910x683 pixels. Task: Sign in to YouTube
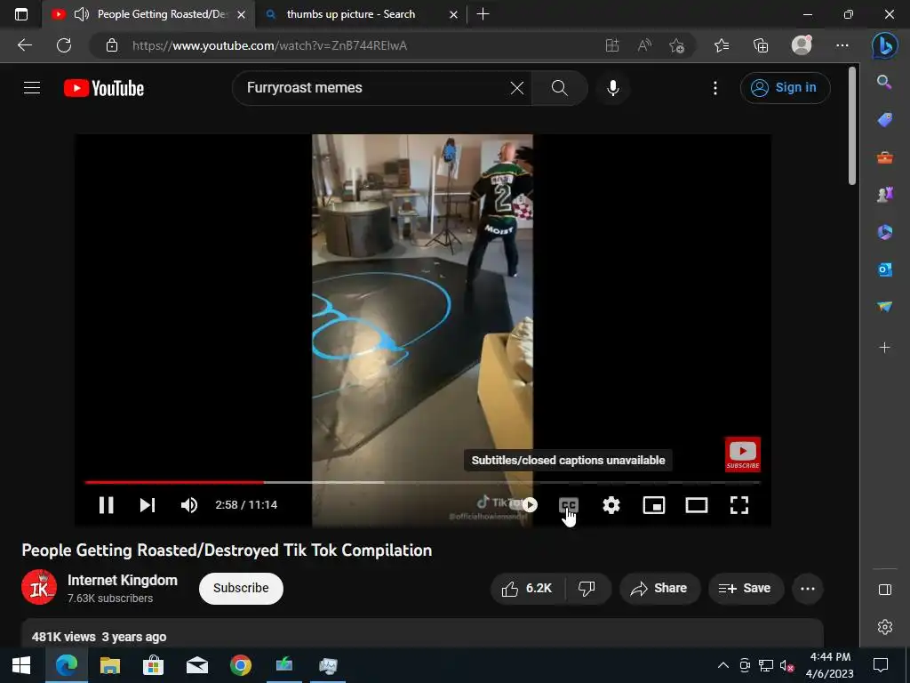785,88
